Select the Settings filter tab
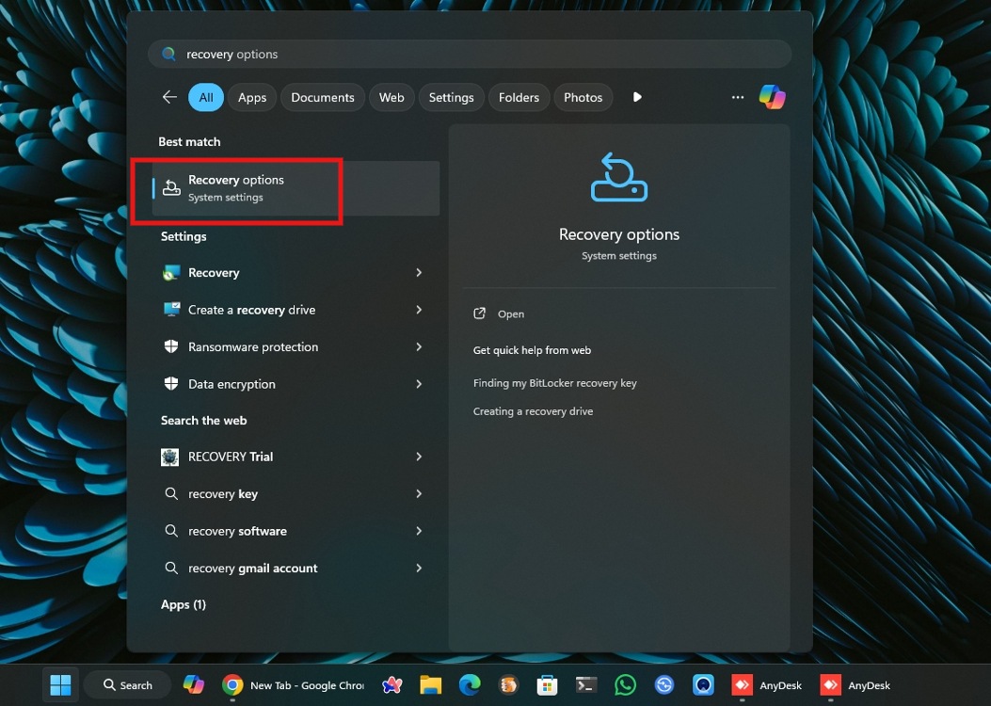The width and height of the screenshot is (991, 706). point(451,97)
